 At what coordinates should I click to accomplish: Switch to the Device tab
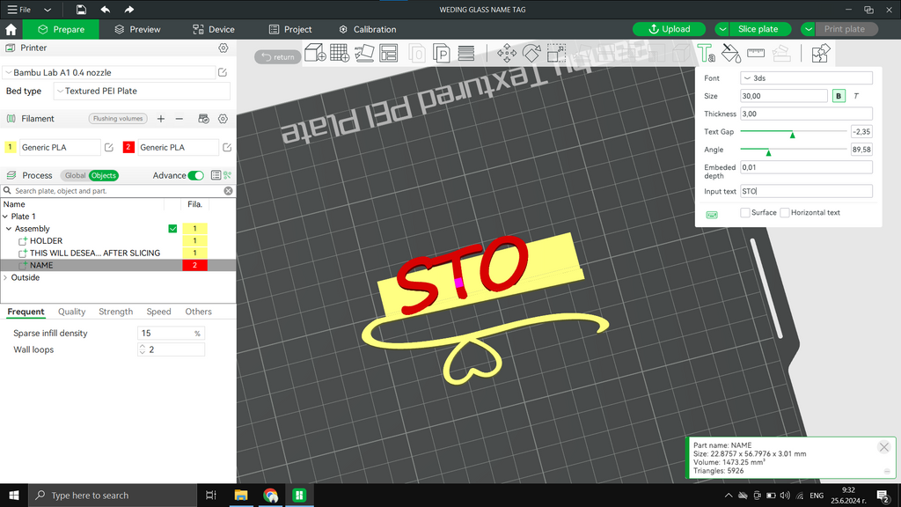[213, 29]
